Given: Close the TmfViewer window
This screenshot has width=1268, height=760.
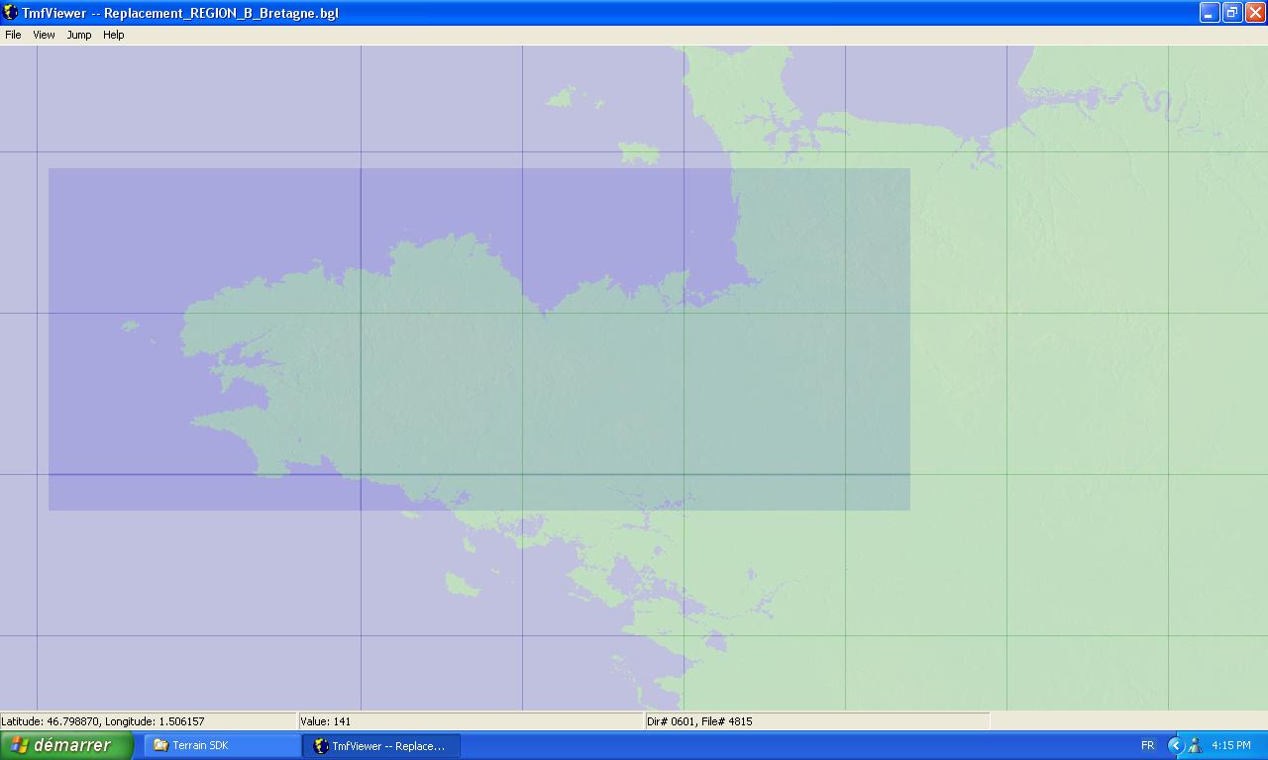Looking at the screenshot, I should [1255, 13].
